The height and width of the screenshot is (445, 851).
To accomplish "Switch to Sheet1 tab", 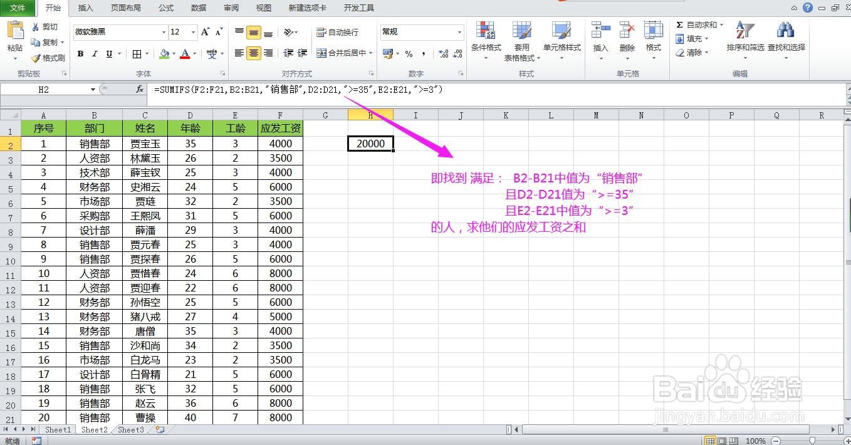I will [58, 430].
